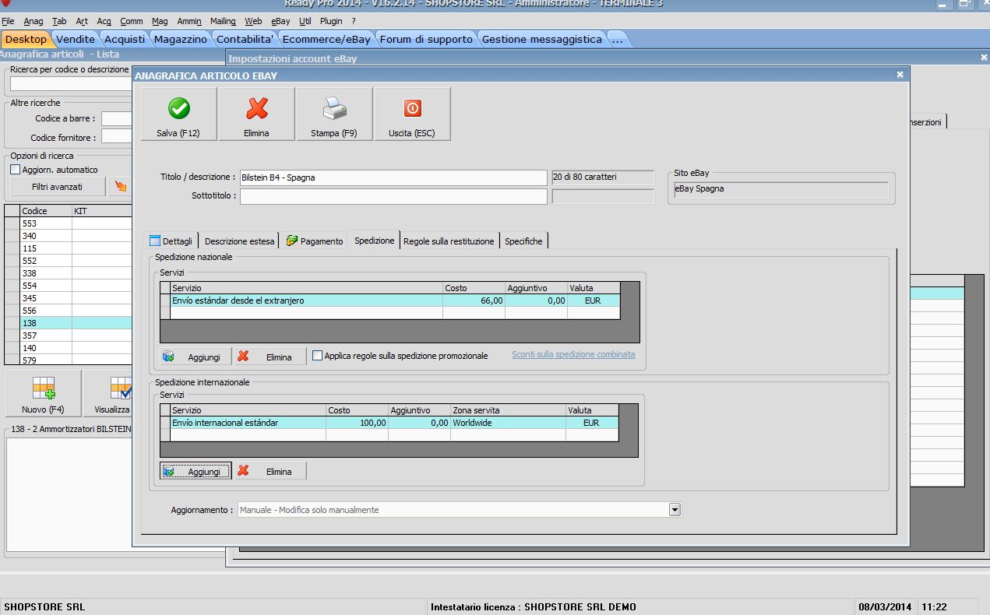Open the overflow '...' main tab

coord(617,39)
